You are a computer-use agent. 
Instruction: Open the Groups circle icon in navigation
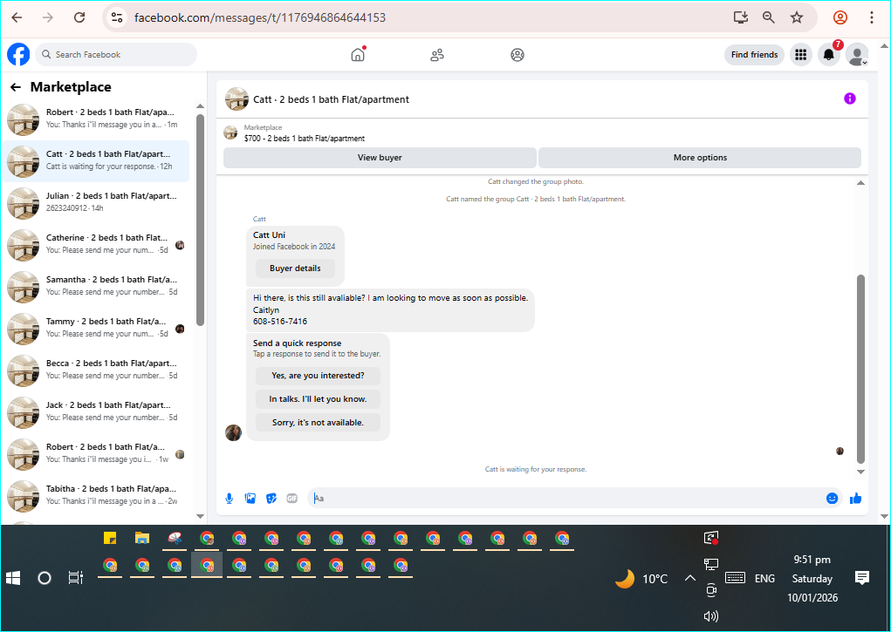517,55
